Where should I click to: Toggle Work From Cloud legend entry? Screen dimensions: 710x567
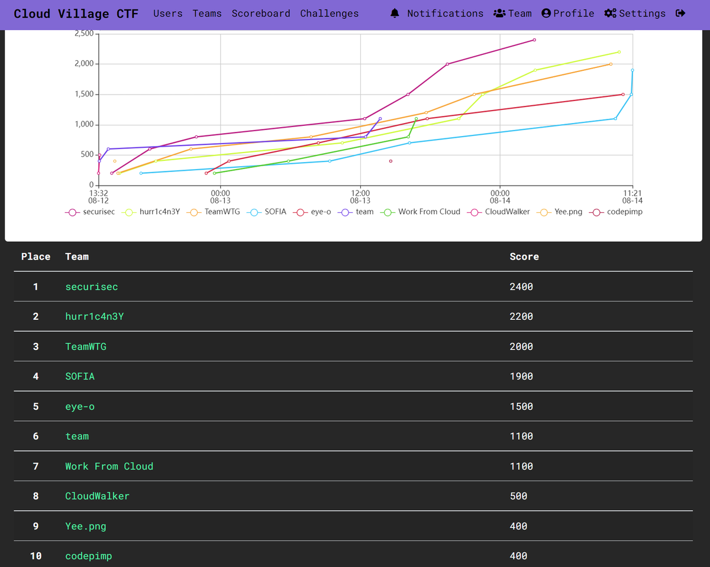421,212
